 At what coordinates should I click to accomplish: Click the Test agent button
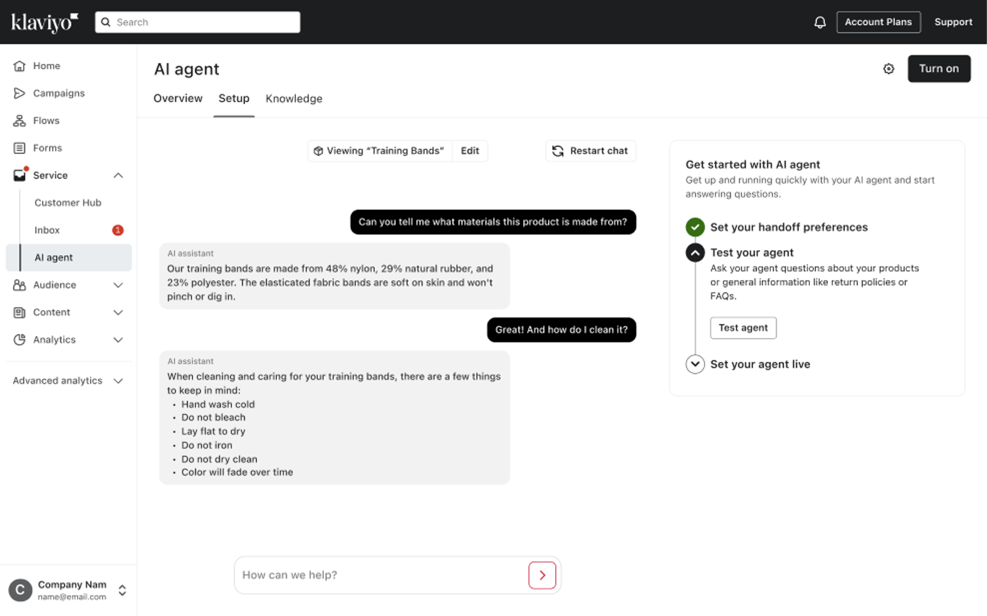(743, 328)
